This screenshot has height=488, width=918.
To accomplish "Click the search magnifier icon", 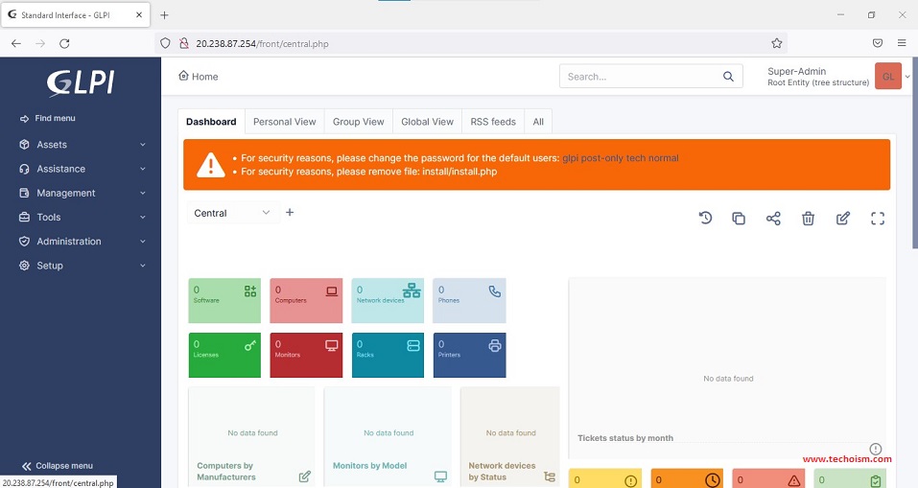I will pyautogui.click(x=728, y=77).
